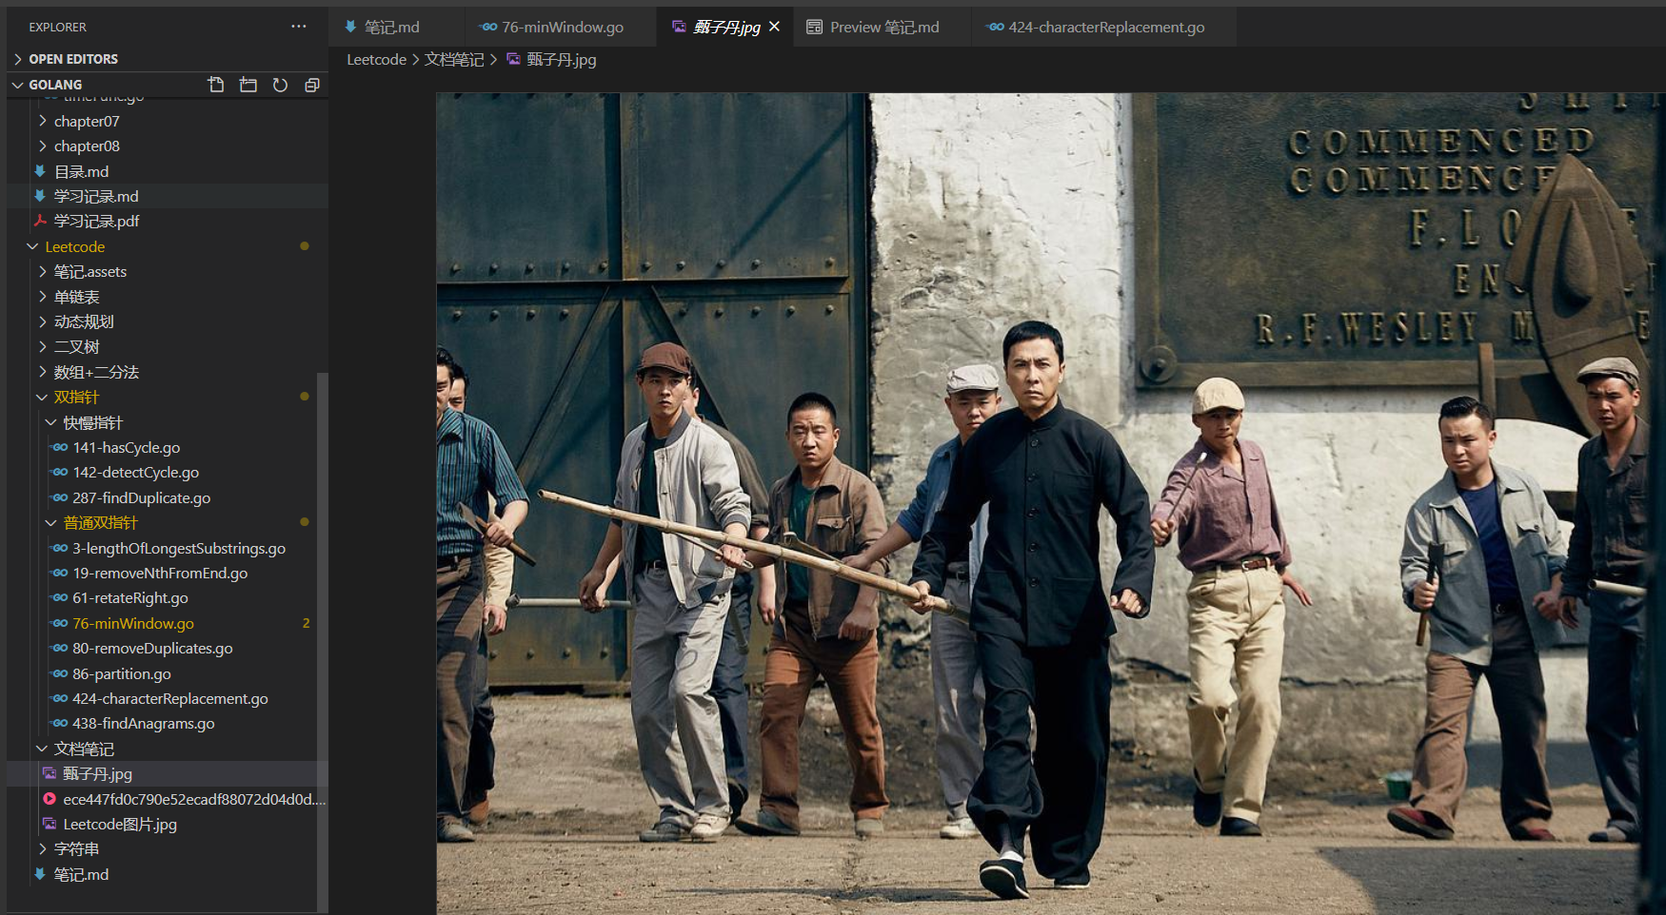
Task: Click the image preview of 甄子丹.jpg
Action: pos(1051,503)
